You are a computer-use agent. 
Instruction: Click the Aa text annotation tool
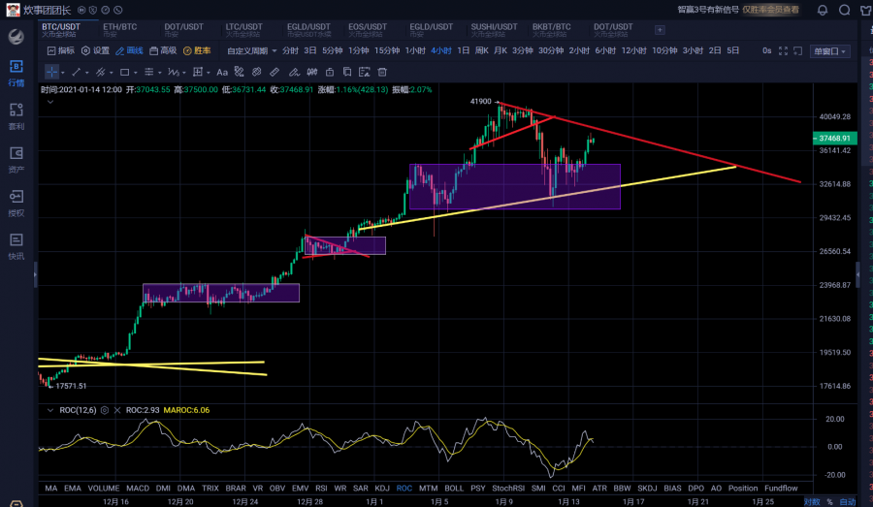pyautogui.click(x=222, y=72)
